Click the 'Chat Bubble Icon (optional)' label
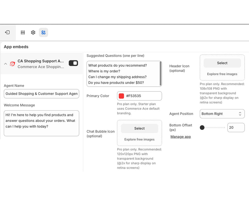 click(101, 134)
